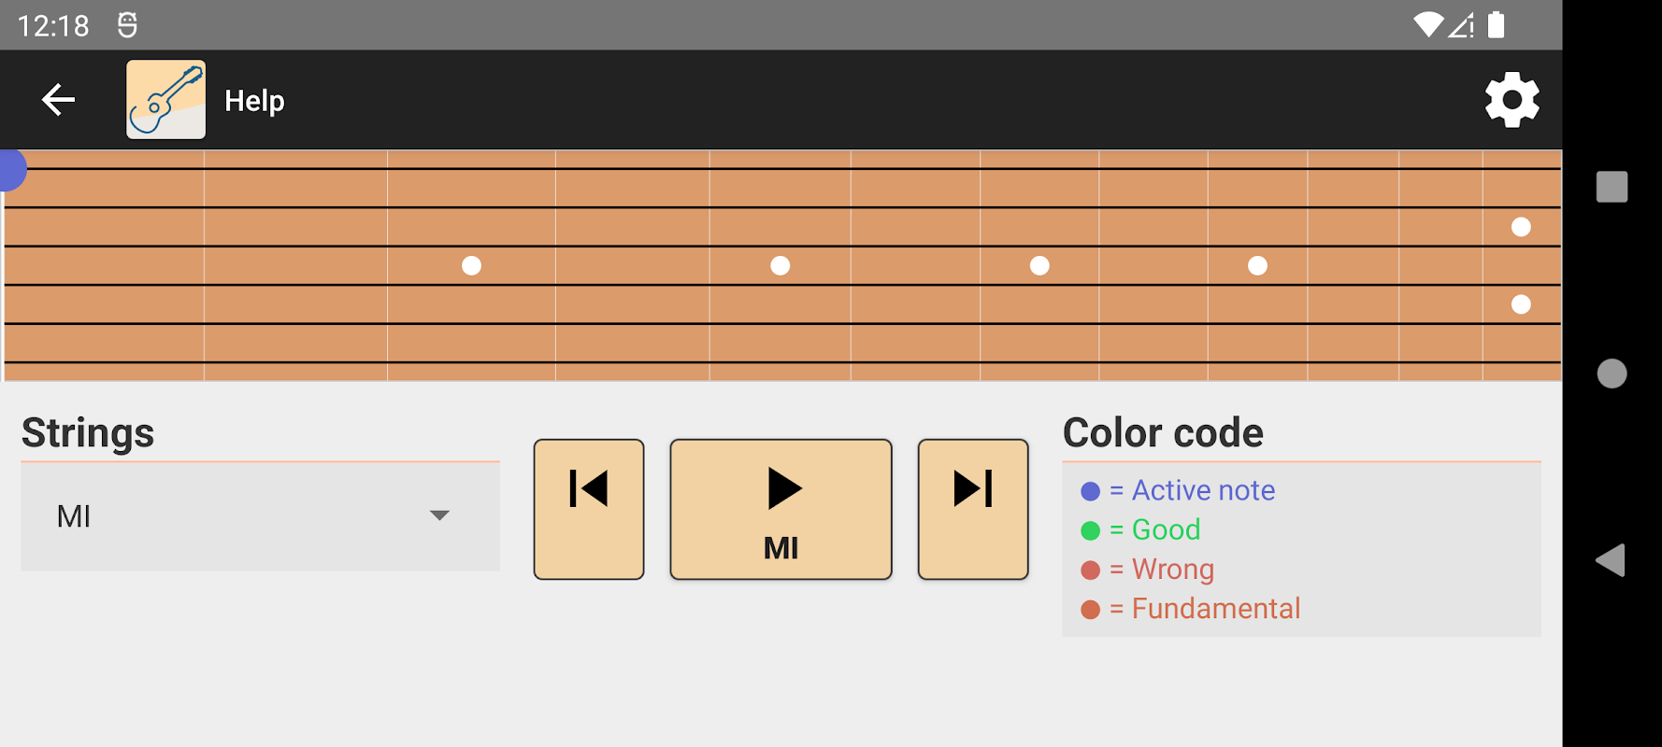Click the blue active note marker
The image size is (1662, 747).
coord(11,170)
